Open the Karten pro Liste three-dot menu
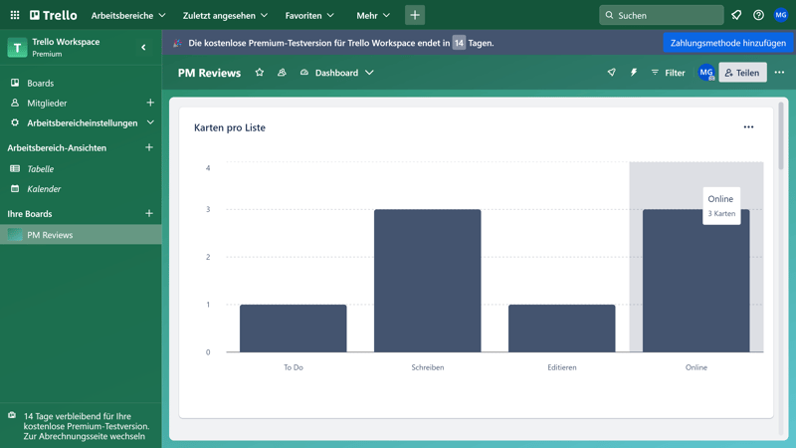Screen dimensions: 796x448 click(748, 127)
